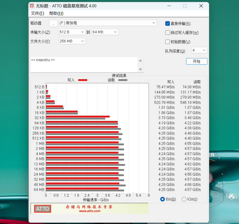Select the B/s(B) radio button

pyautogui.click(x=162, y=199)
